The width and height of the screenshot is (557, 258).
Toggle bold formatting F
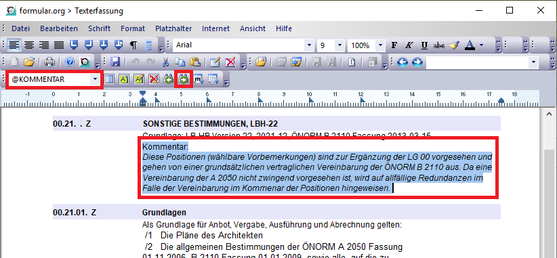point(394,45)
